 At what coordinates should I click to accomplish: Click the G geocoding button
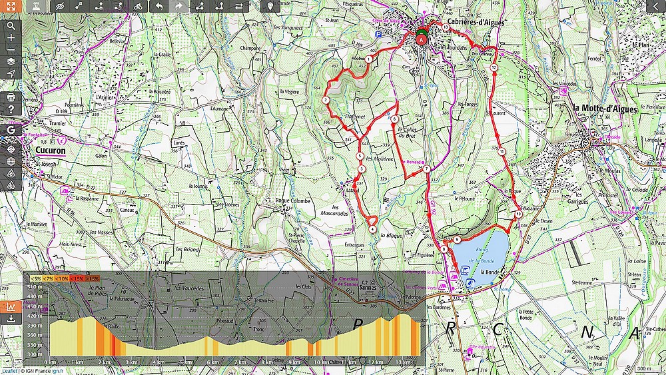pyautogui.click(x=11, y=129)
